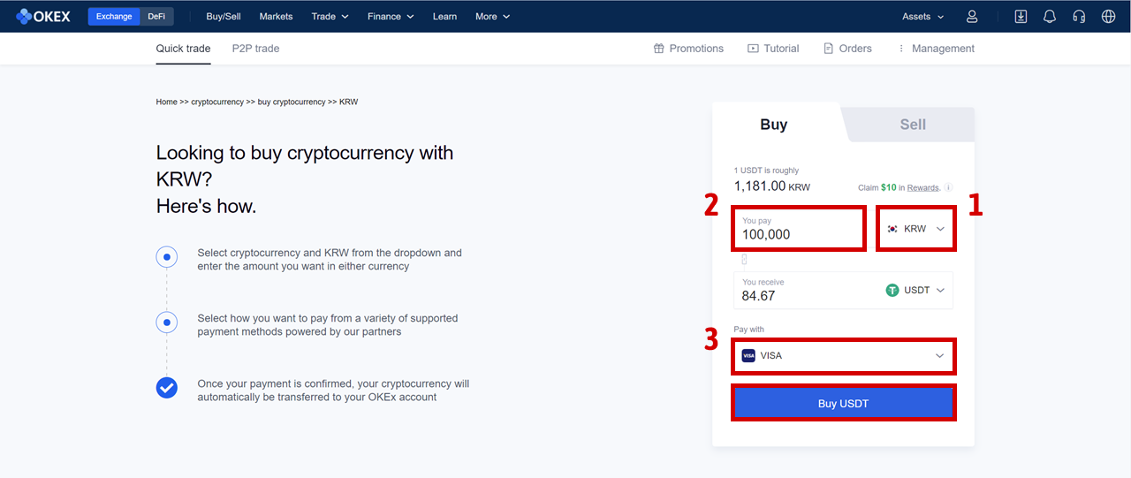Open the USDT crypto selector

tap(915, 290)
